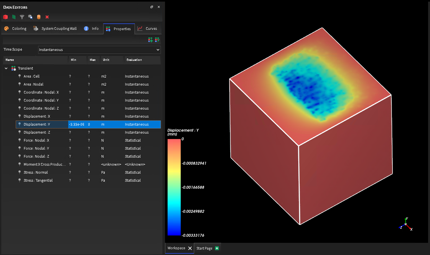Click the add variable icon with green plus

click(x=150, y=40)
